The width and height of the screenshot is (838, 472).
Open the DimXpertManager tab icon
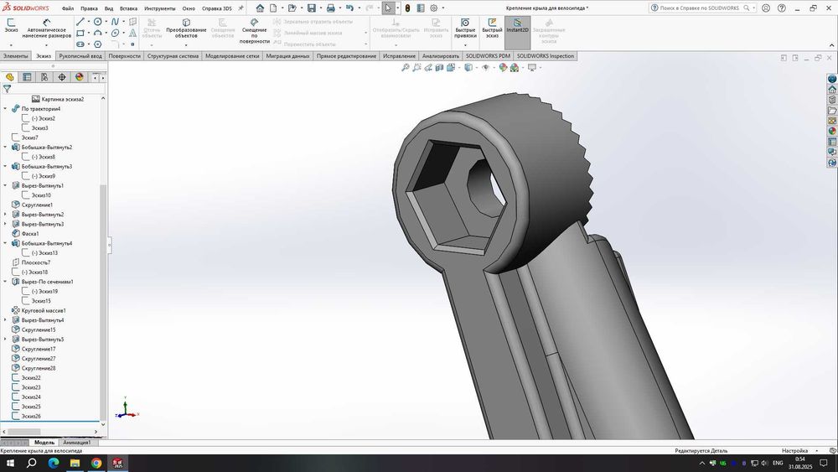[62, 77]
